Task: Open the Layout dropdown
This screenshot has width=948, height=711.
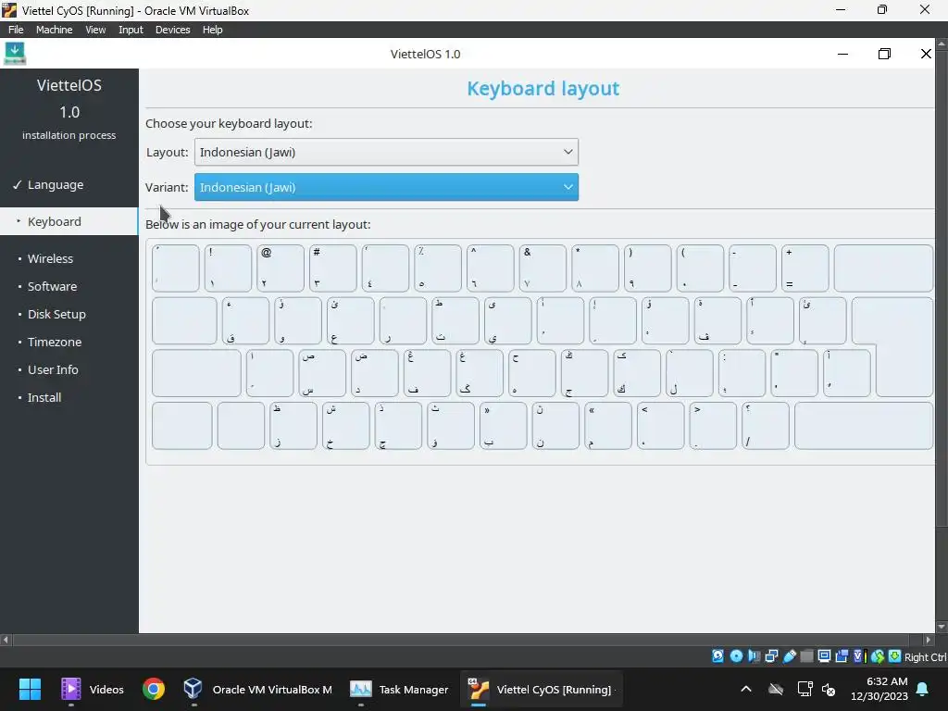Action: 386,152
